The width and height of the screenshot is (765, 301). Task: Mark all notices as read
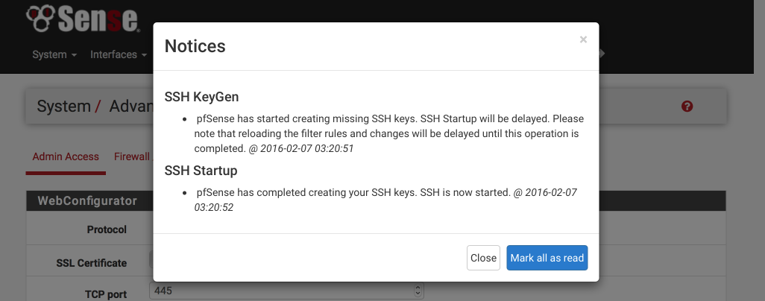pos(547,258)
